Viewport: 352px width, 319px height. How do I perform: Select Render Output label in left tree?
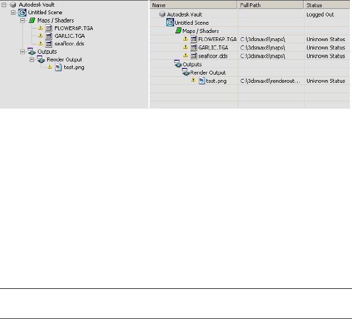pos(64,60)
